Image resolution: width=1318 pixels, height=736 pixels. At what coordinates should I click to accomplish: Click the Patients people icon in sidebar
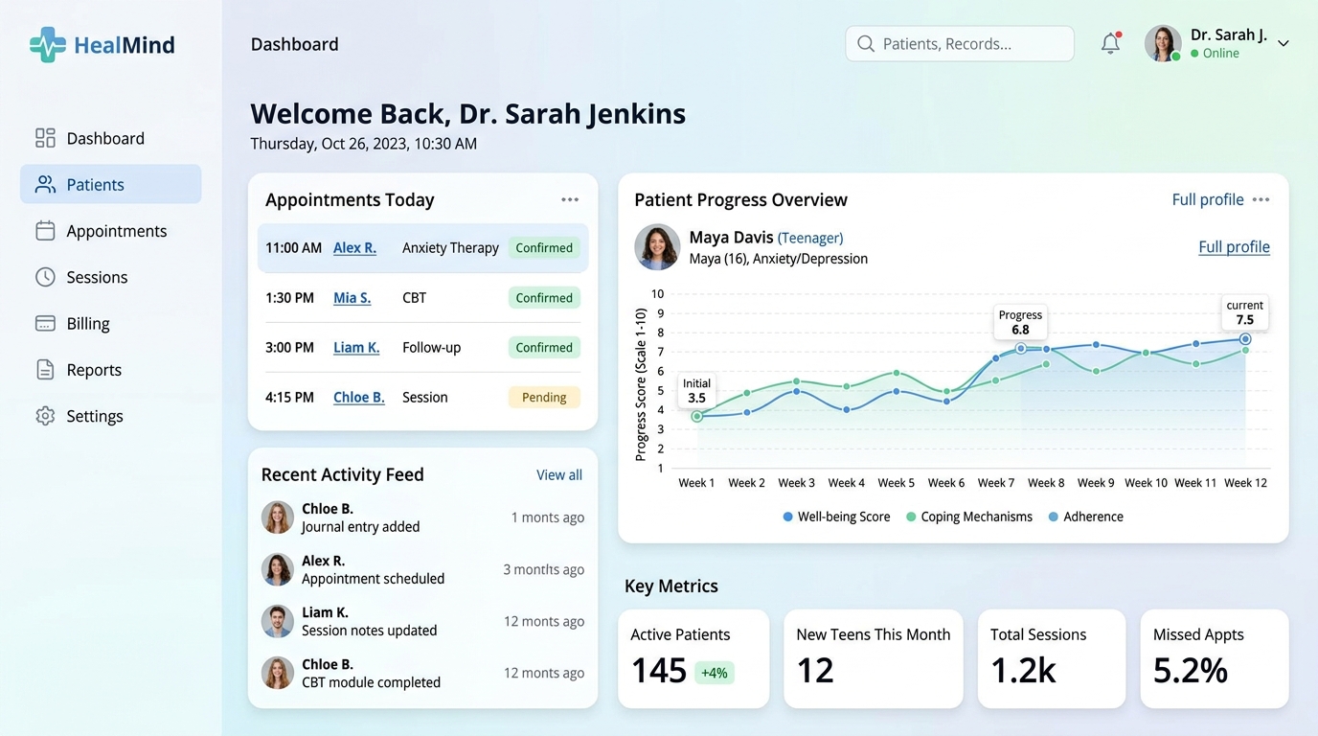(x=45, y=184)
